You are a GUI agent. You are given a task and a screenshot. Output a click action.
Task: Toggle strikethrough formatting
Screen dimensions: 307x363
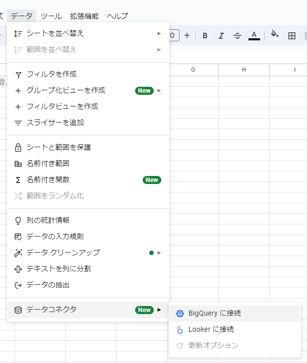pyautogui.click(x=237, y=36)
